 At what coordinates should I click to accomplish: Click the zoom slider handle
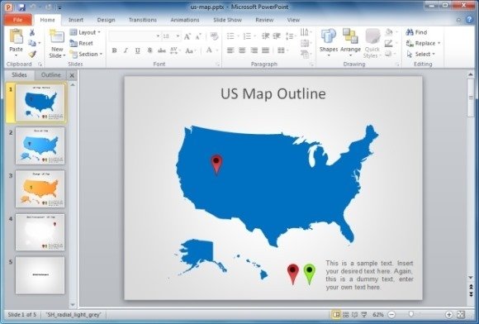[x=411, y=314]
